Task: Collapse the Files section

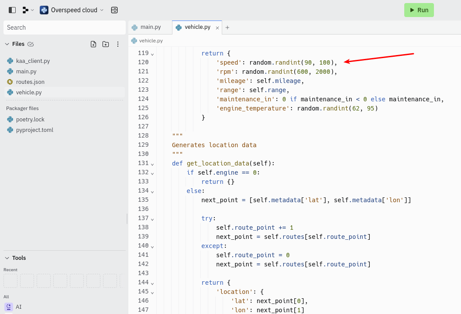Action: click(x=7, y=44)
